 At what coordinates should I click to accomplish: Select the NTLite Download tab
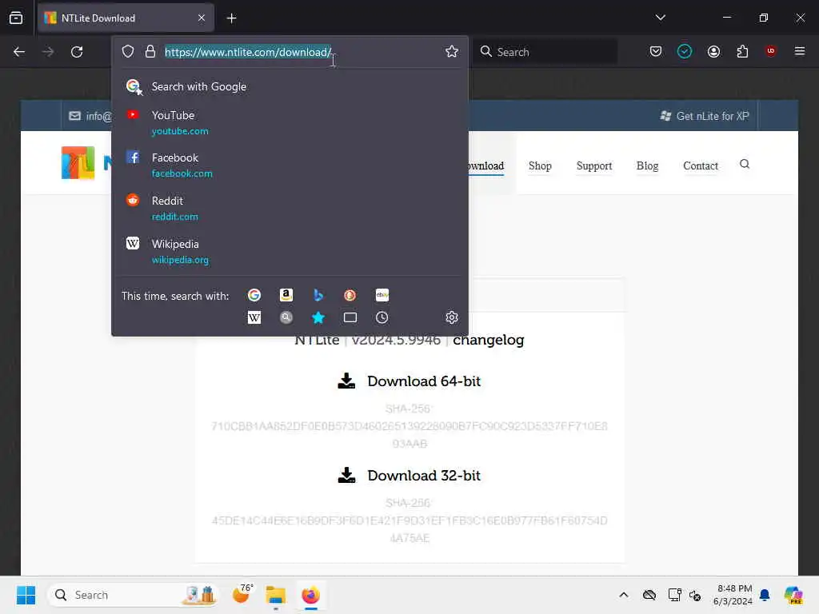pyautogui.click(x=126, y=18)
